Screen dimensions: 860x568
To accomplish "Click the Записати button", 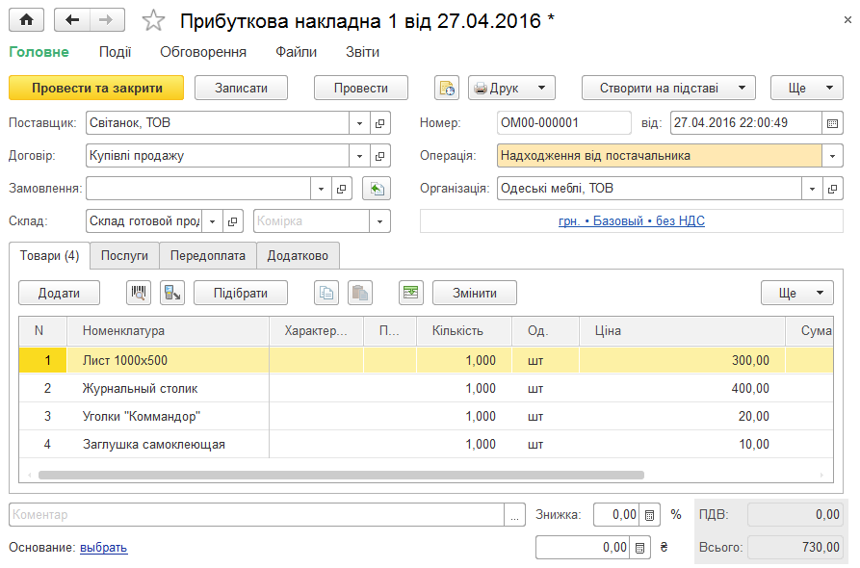I will coord(242,88).
